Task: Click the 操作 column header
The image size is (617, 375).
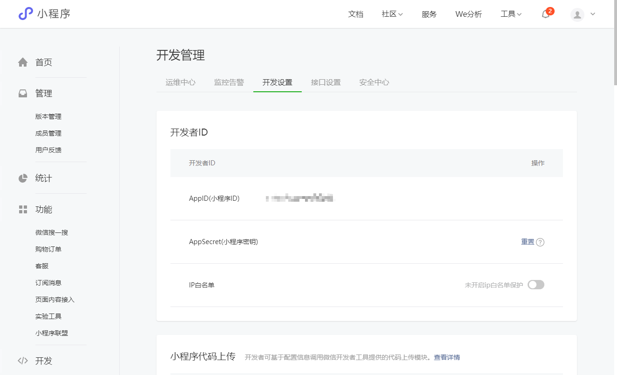Action: click(538, 163)
